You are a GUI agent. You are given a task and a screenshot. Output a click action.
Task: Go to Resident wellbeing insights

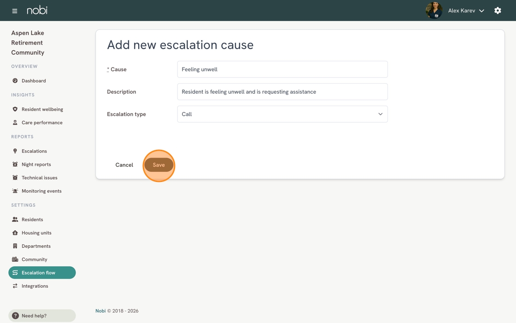coord(42,109)
